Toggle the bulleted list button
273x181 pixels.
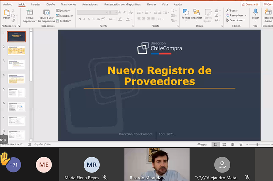pyautogui.click(x=139, y=12)
